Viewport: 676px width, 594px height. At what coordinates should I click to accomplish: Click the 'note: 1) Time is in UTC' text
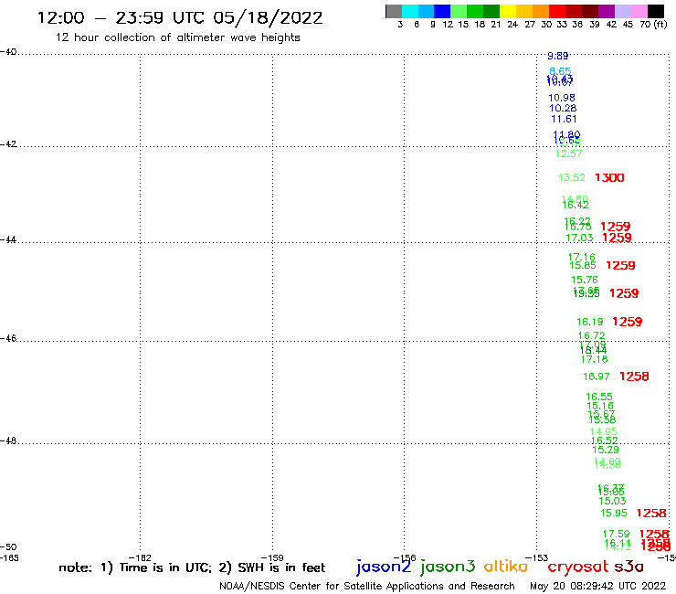[135, 567]
